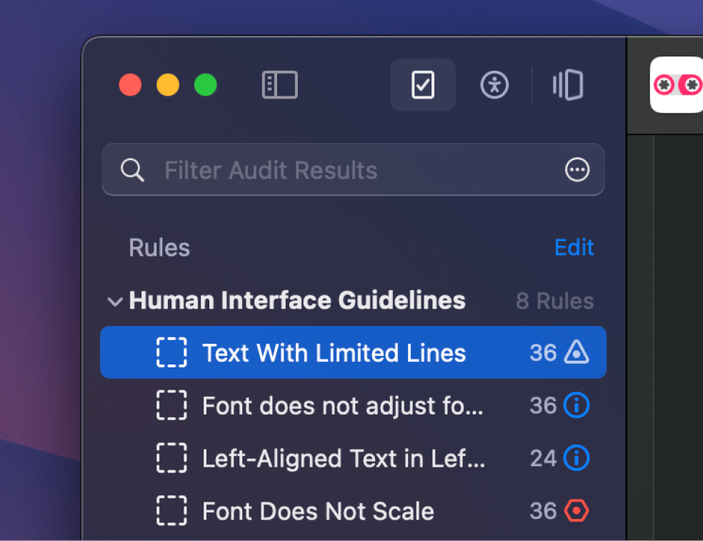Collapse the Human Interface Guidelines group

point(115,302)
